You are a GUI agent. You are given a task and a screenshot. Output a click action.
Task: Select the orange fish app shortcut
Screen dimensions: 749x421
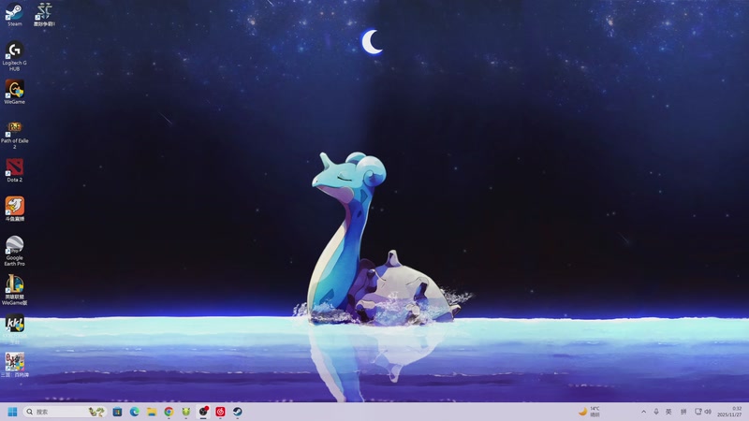click(x=14, y=209)
